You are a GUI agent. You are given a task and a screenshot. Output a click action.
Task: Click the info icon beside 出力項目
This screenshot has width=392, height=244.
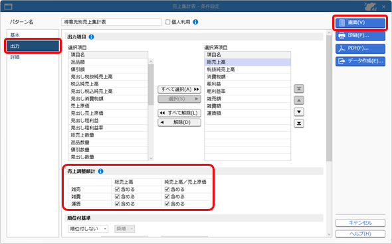(x=92, y=37)
